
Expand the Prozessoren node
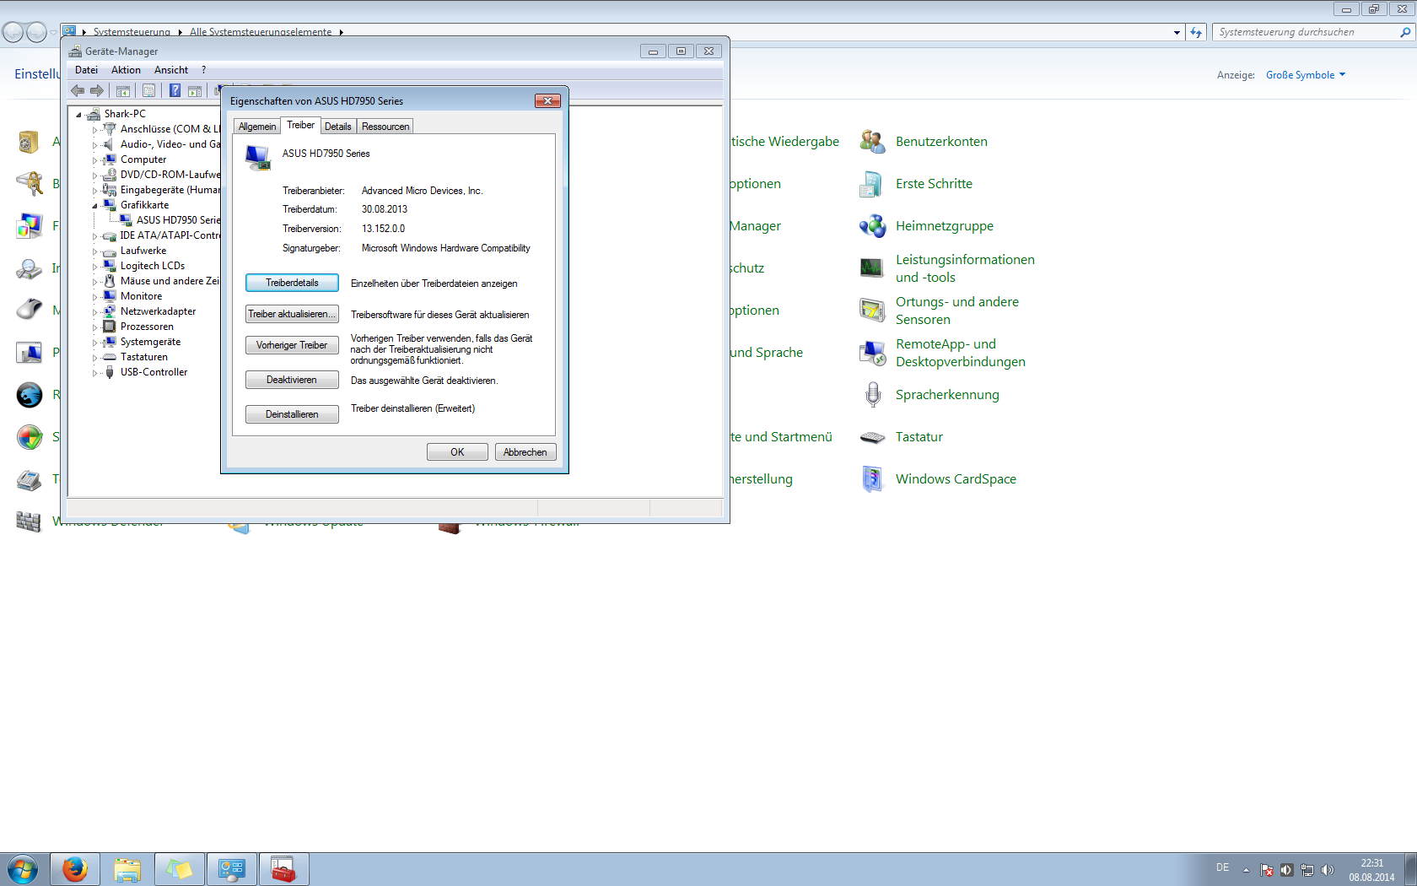[94, 327]
